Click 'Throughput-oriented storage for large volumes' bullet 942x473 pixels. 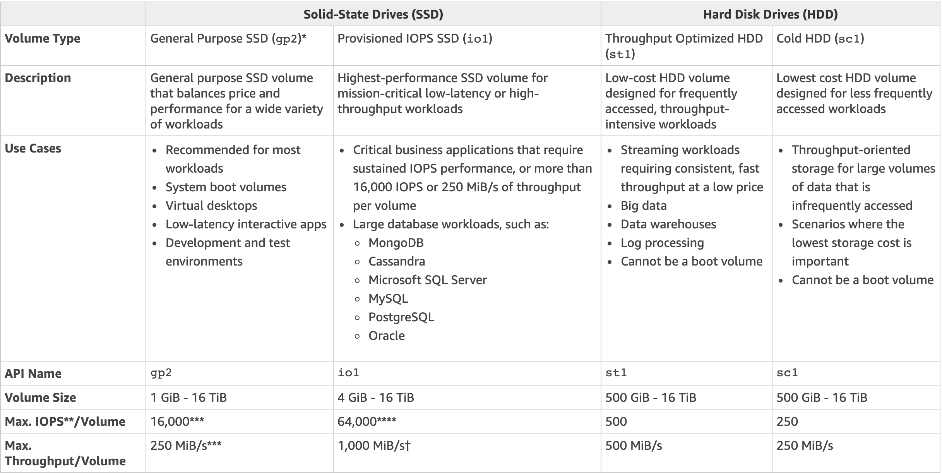(863, 178)
